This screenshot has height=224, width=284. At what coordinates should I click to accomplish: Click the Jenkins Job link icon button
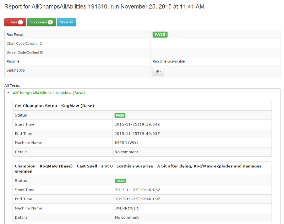tap(158, 72)
